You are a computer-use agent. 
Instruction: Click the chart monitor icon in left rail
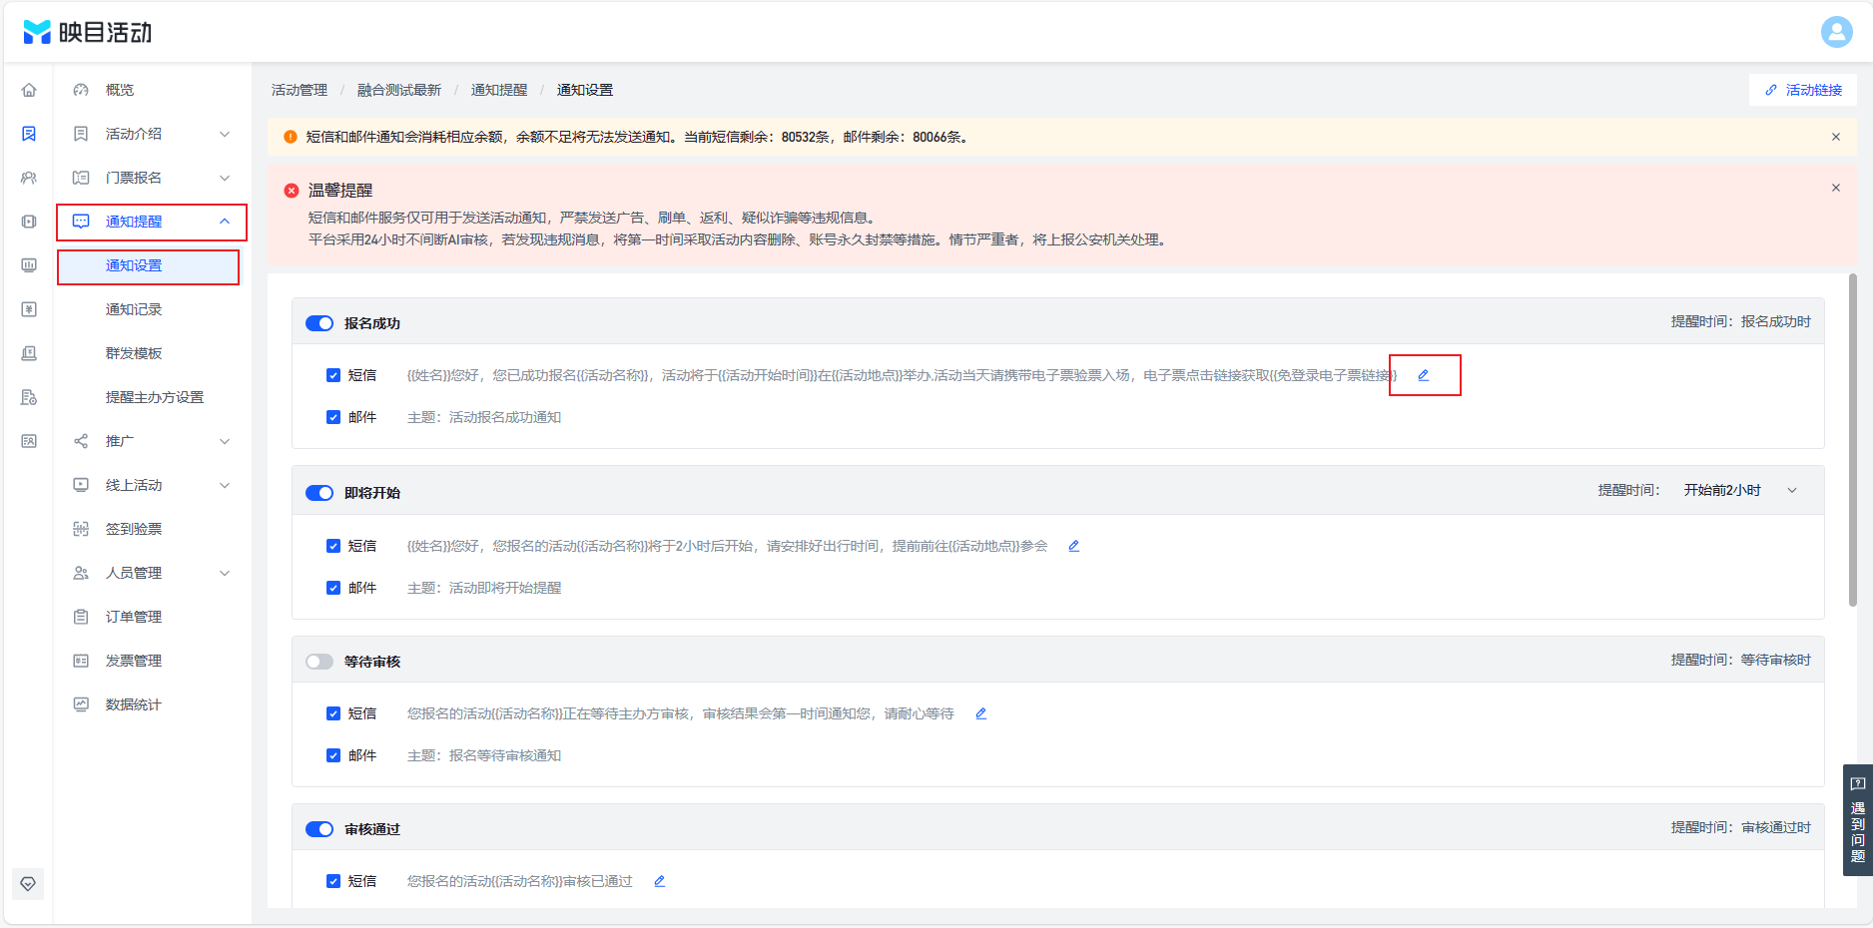click(29, 265)
